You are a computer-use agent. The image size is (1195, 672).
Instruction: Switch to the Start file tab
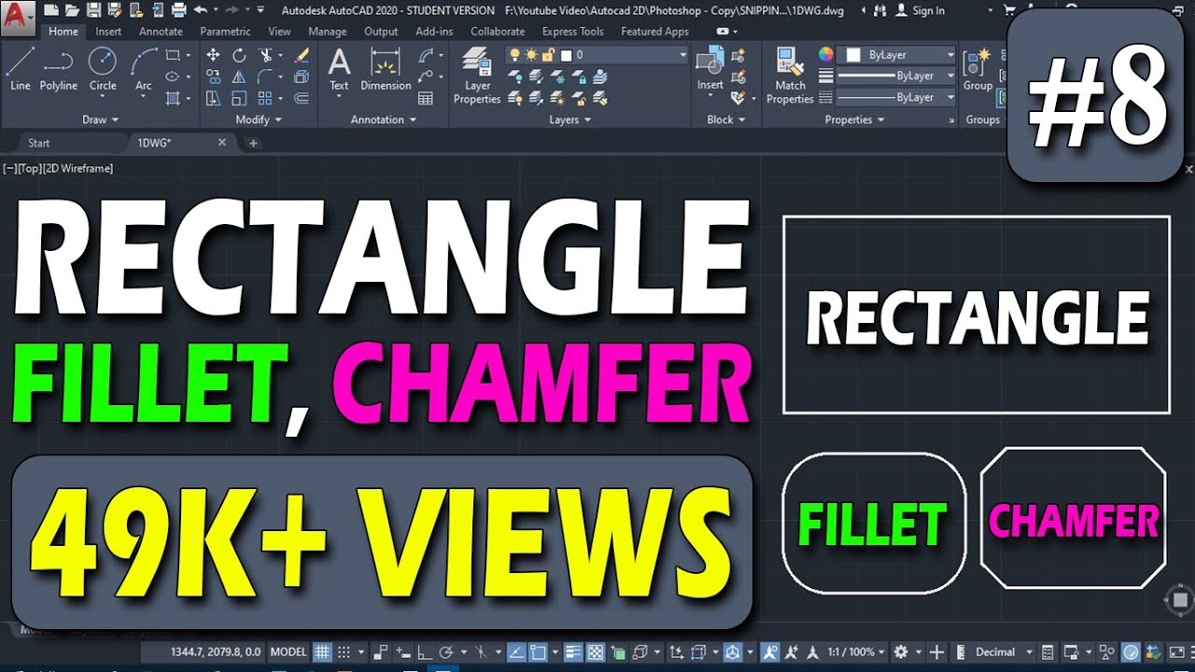[39, 143]
